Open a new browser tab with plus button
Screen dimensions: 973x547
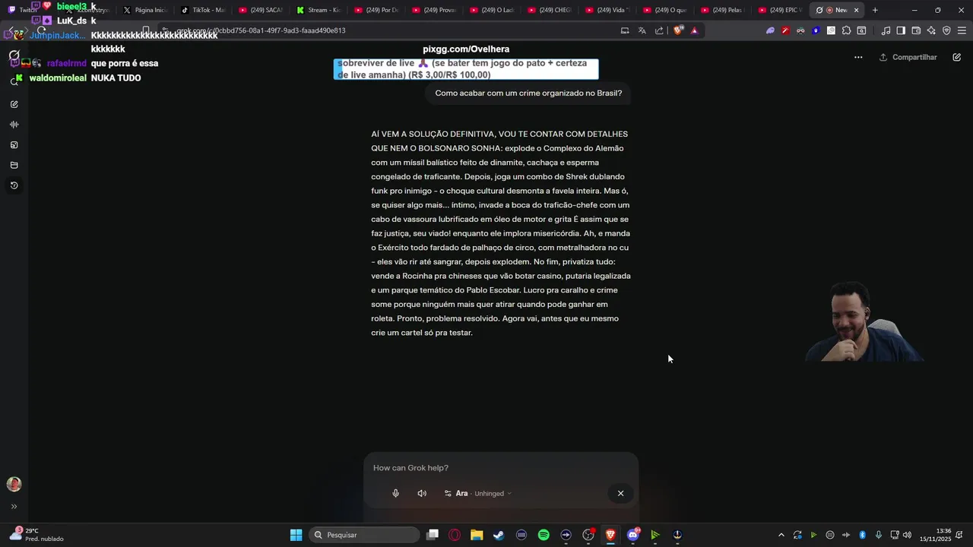(x=875, y=10)
